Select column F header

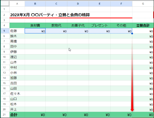[121, 4]
